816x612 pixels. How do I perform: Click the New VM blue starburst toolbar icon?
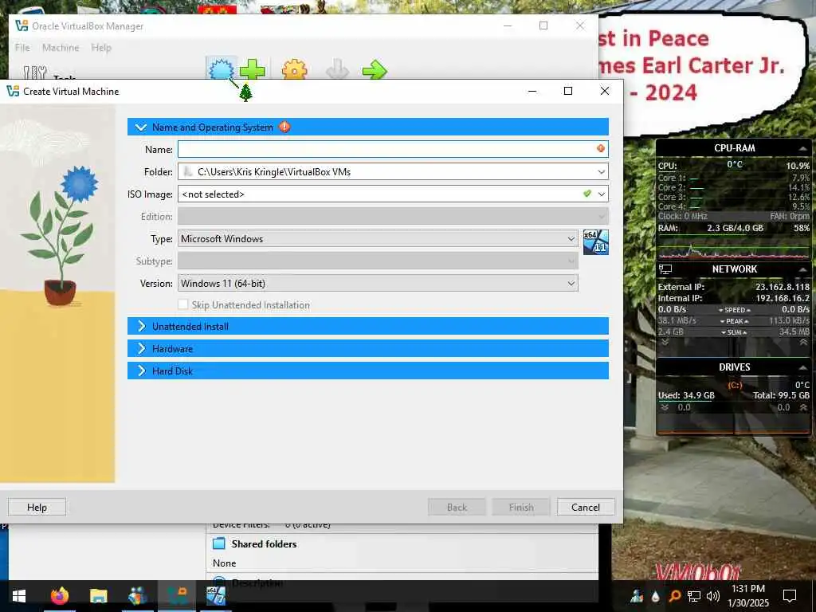(x=222, y=69)
